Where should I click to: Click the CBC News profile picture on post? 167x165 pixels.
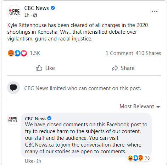(14, 12)
